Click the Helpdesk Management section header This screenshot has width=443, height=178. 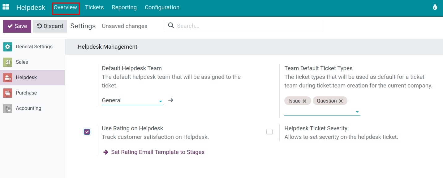point(107,47)
